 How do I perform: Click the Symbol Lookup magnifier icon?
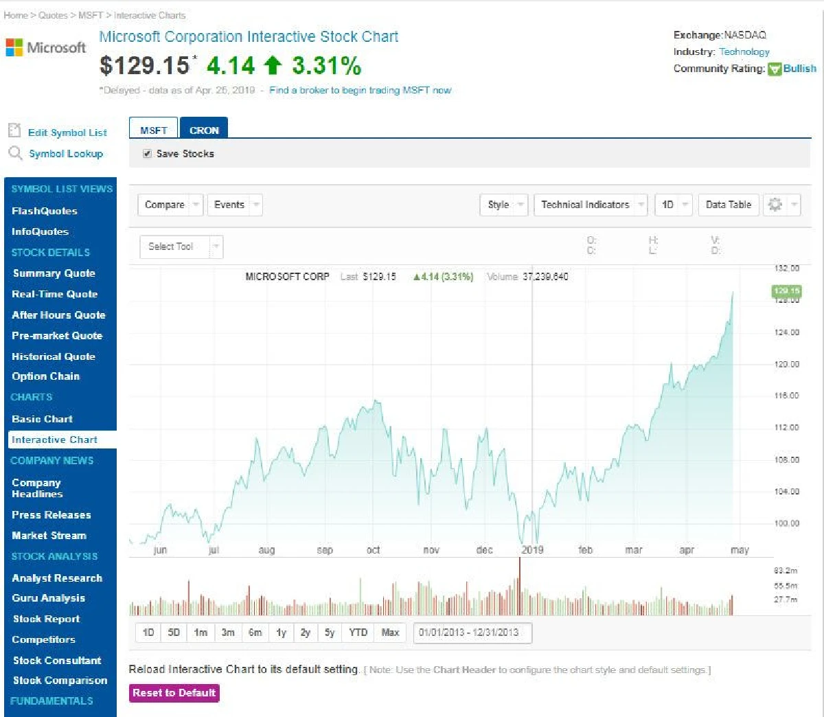pos(15,153)
